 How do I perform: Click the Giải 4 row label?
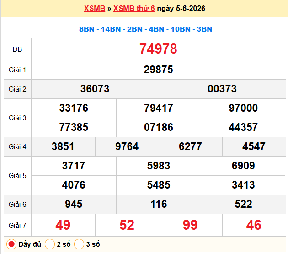click(17, 147)
